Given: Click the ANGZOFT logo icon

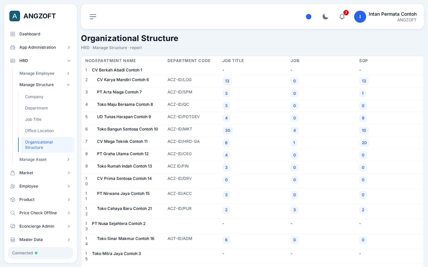Looking at the screenshot, I should 15,16.
